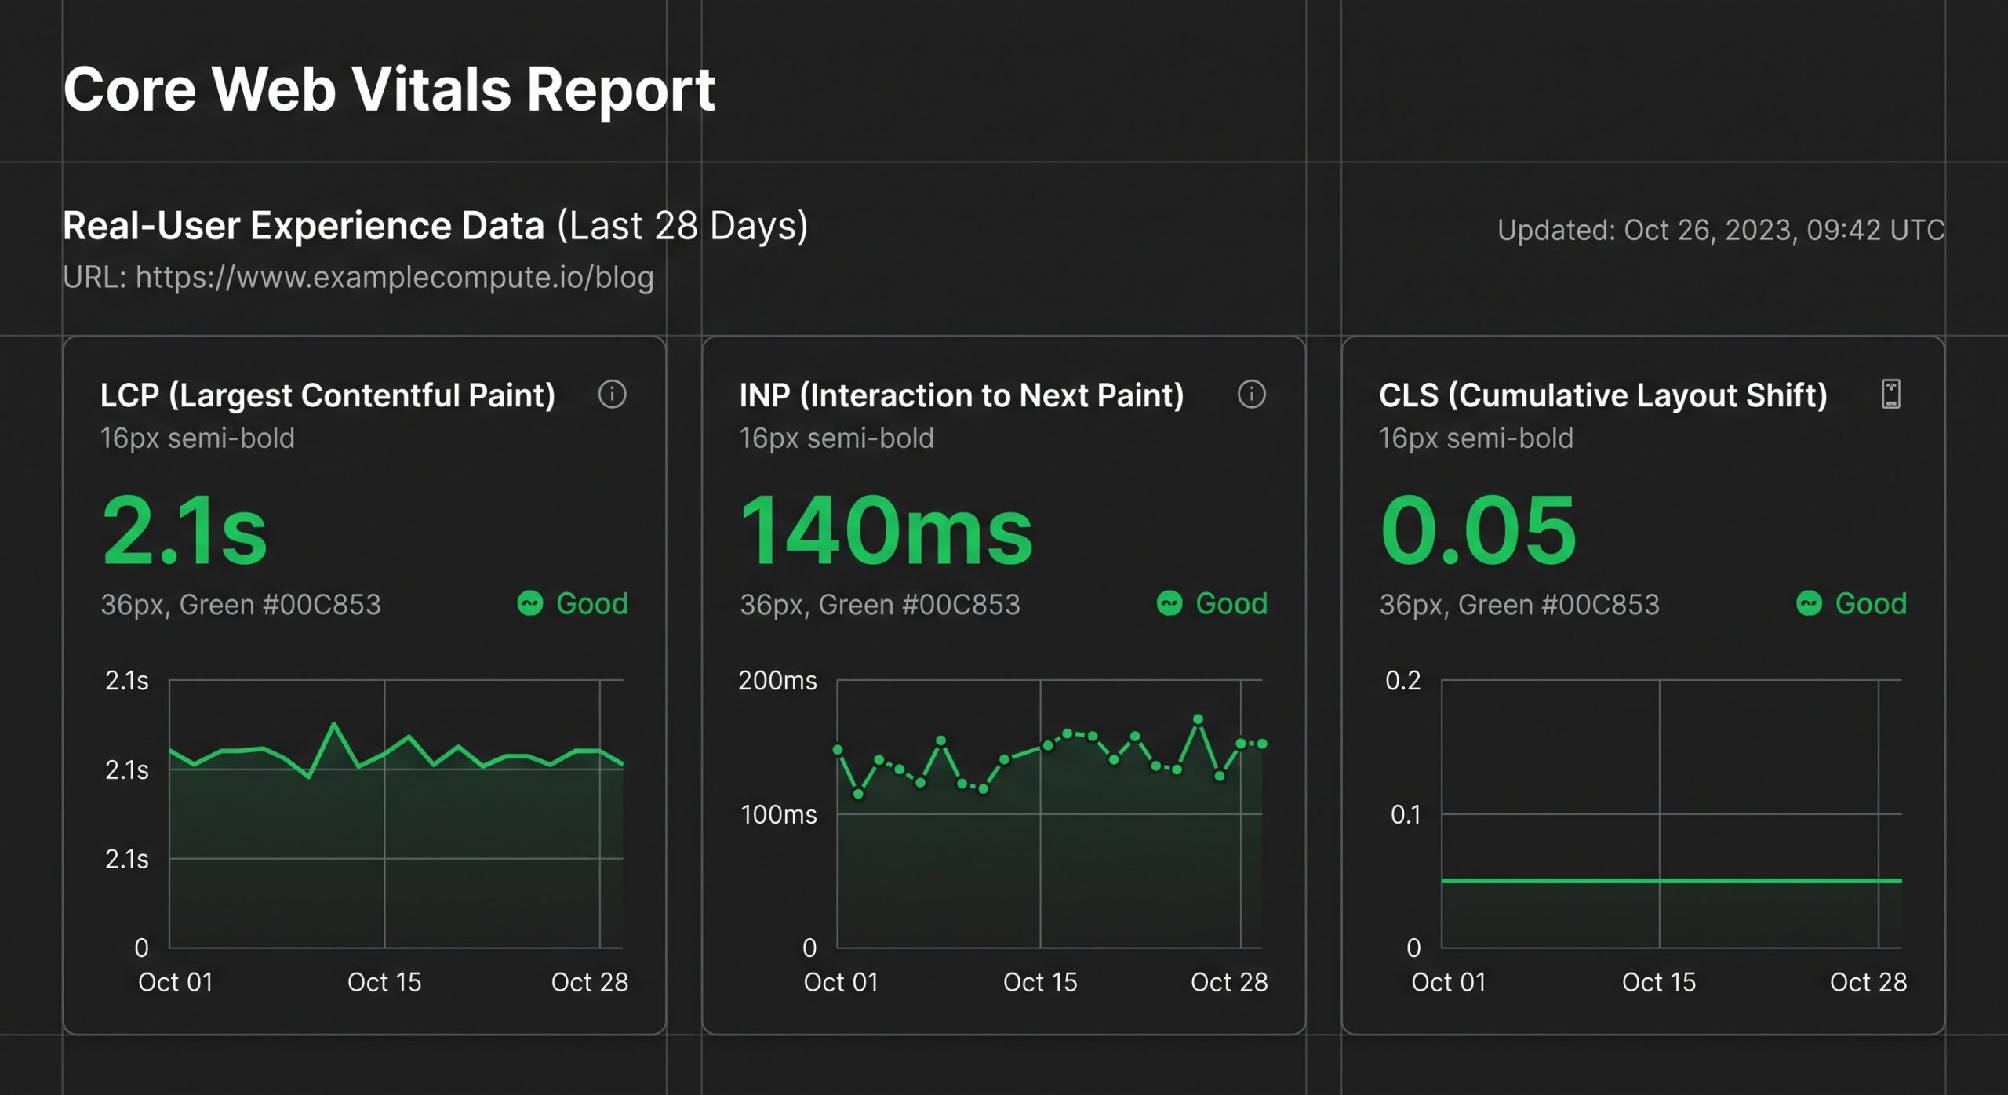
Task: Click Oct 01 label under the LCP chart
Action: (x=176, y=982)
